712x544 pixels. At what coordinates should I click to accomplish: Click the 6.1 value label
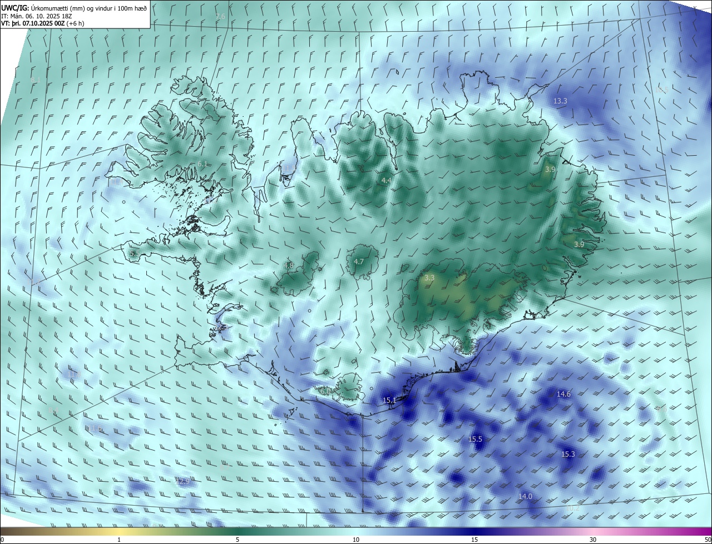click(x=202, y=164)
